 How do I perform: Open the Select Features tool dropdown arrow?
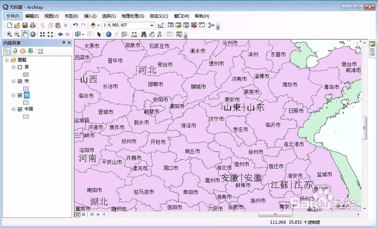83,34
